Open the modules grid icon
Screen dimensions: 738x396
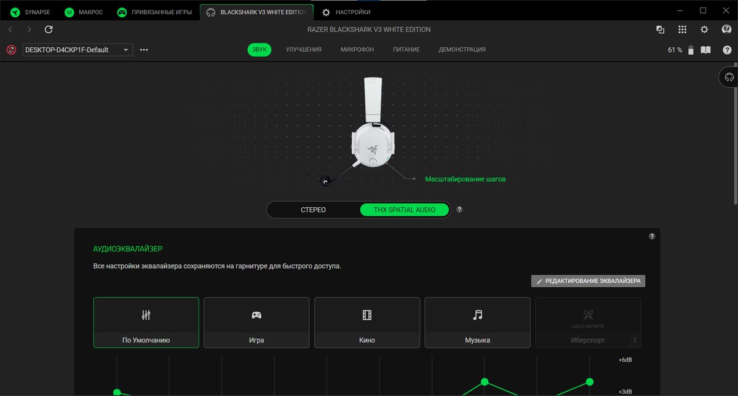pyautogui.click(x=682, y=30)
